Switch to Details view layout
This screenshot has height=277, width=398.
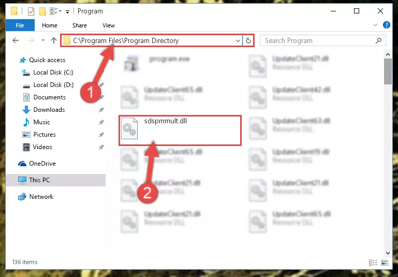click(x=373, y=263)
